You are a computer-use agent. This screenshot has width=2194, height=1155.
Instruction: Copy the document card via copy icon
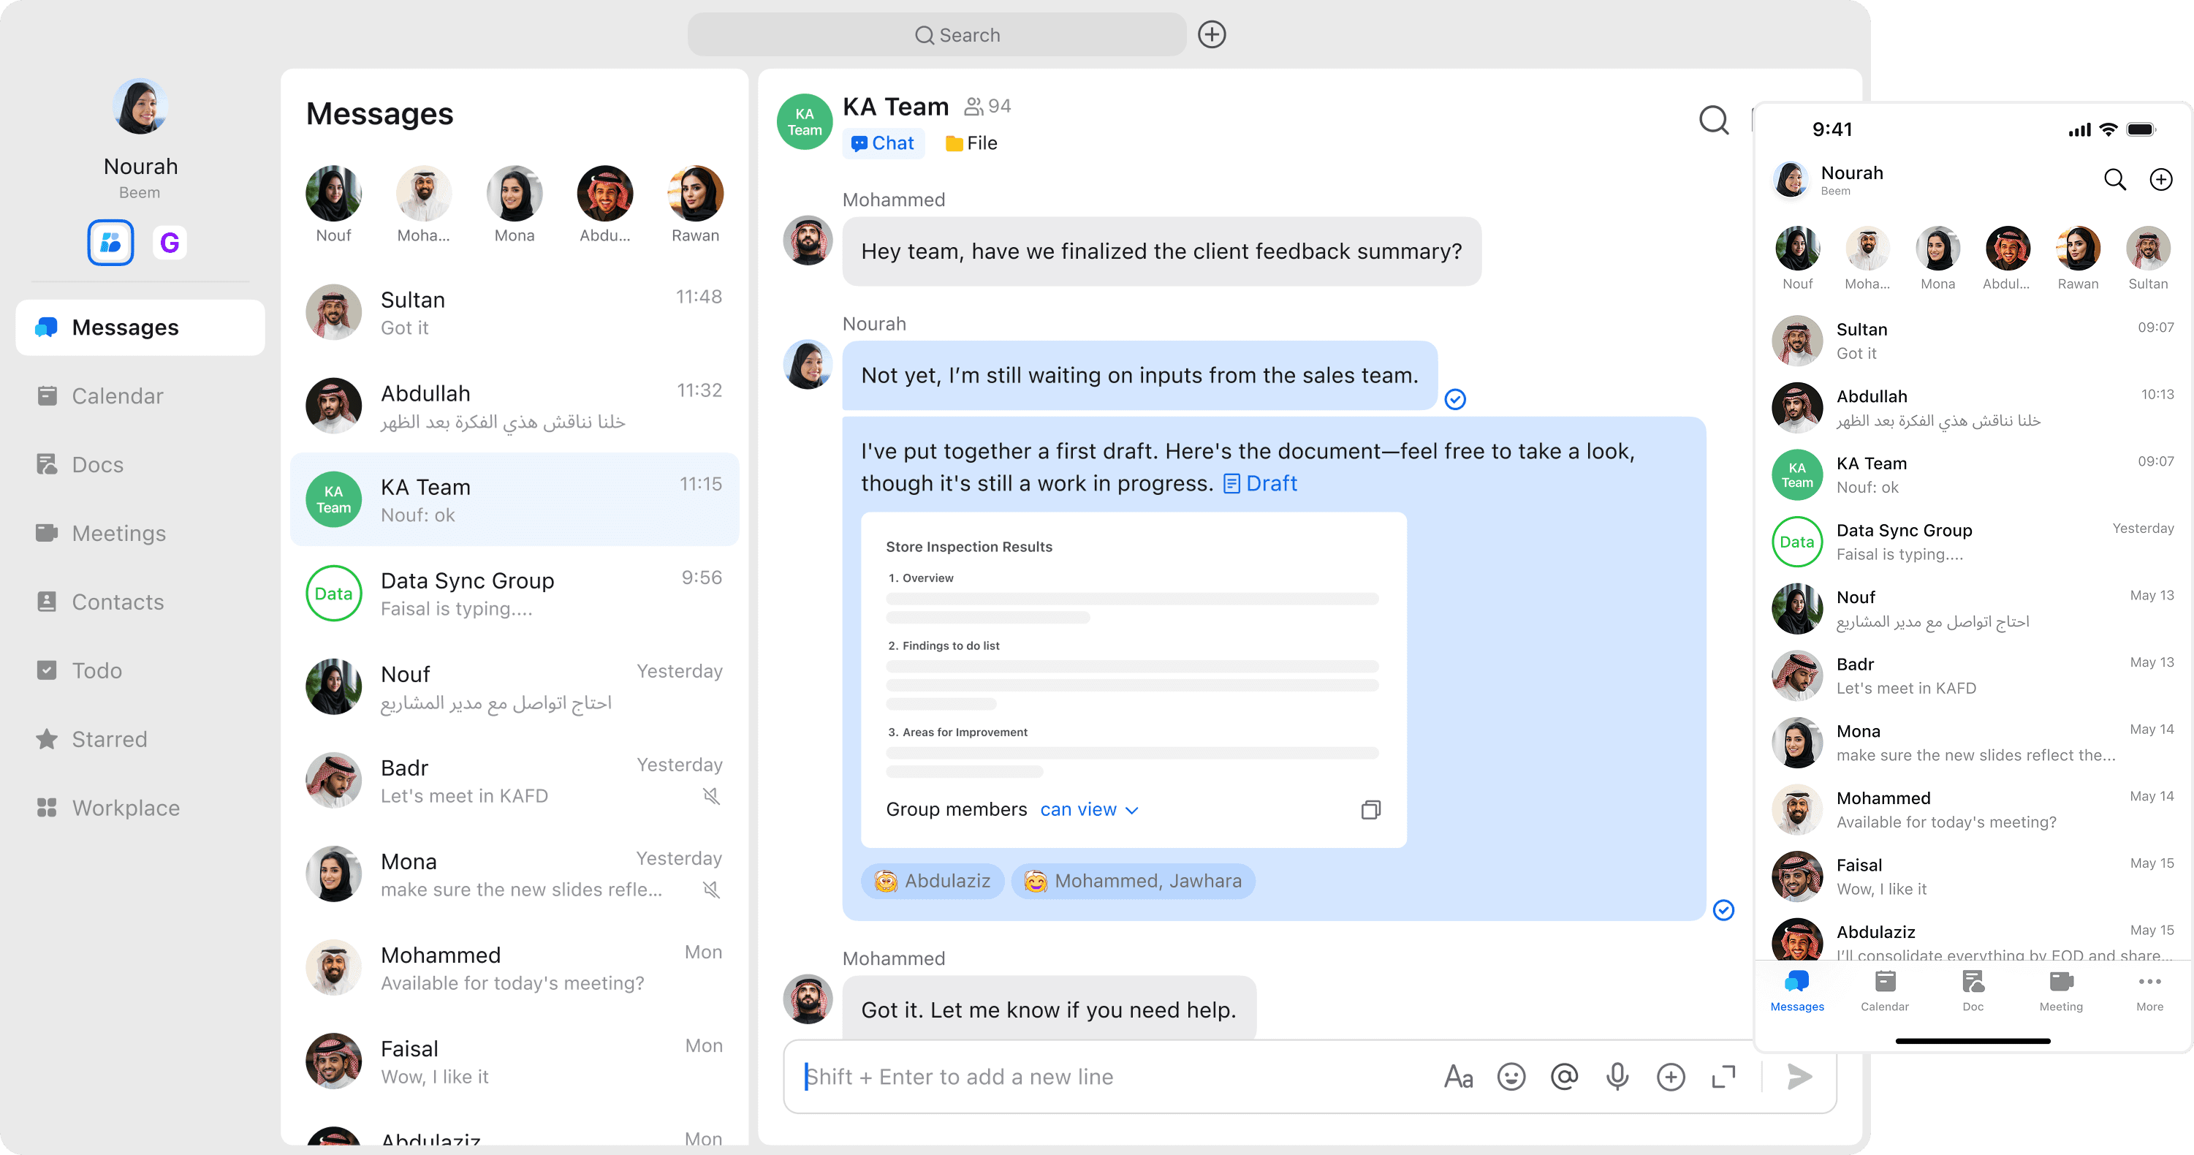pyautogui.click(x=1370, y=809)
